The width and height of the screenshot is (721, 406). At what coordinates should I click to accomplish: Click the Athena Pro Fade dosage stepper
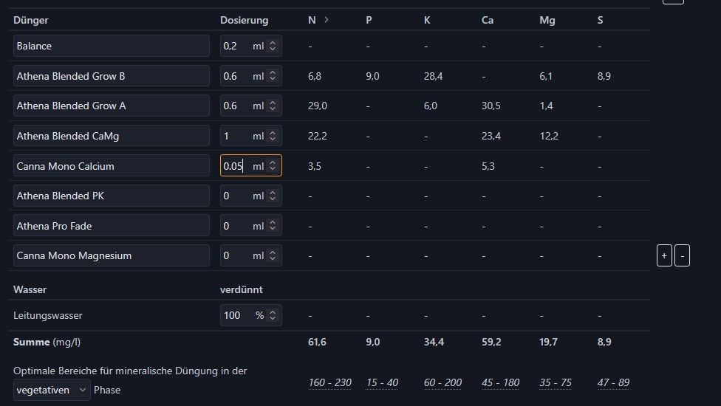273,226
